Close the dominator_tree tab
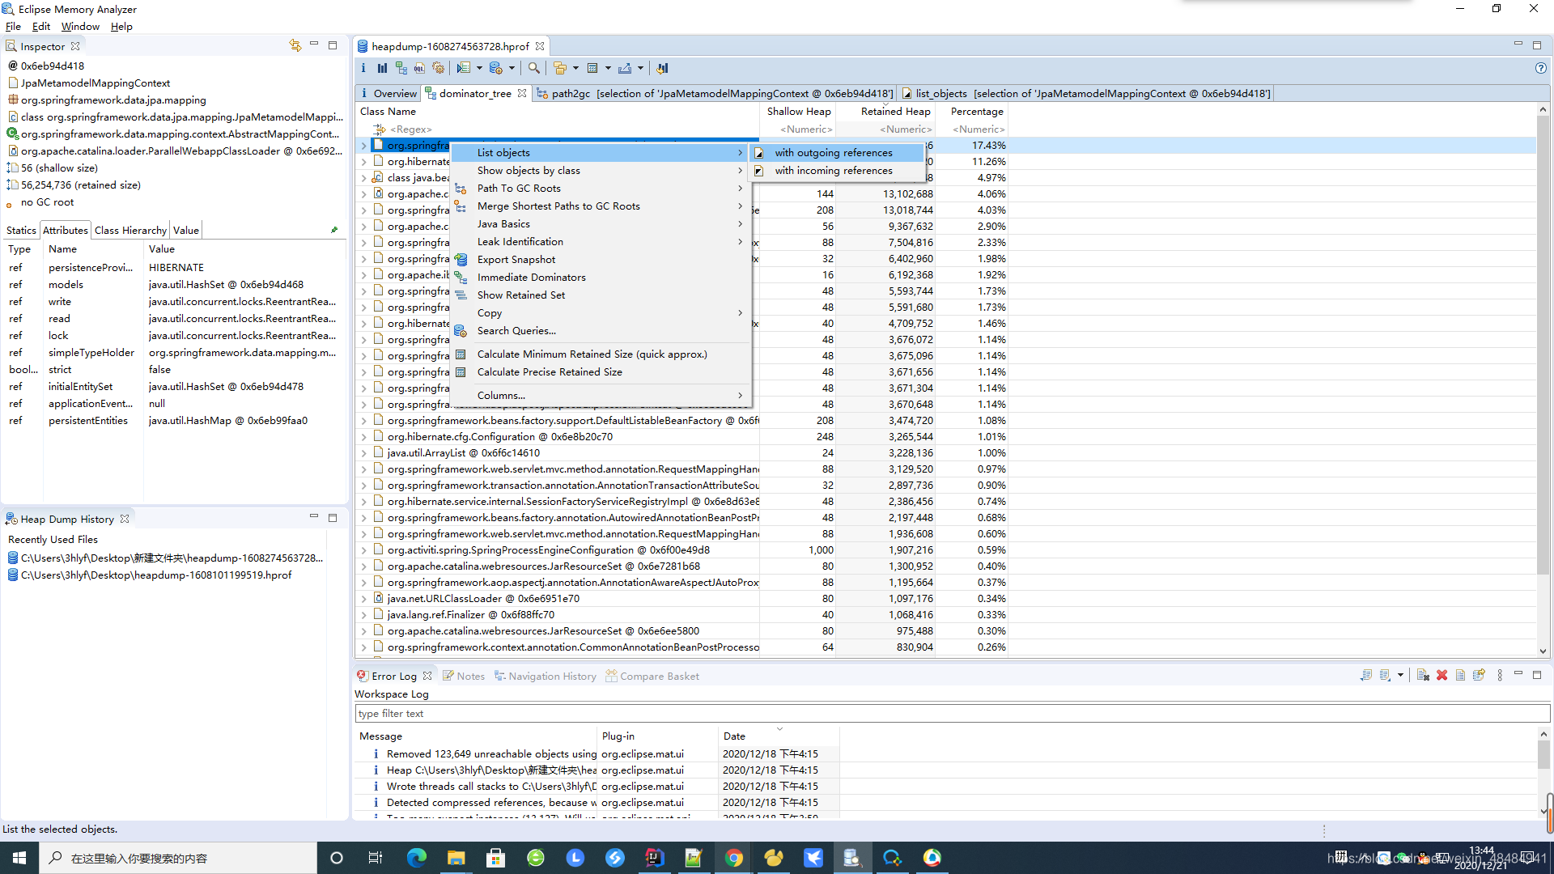Viewport: 1554px width, 874px height. [522, 93]
